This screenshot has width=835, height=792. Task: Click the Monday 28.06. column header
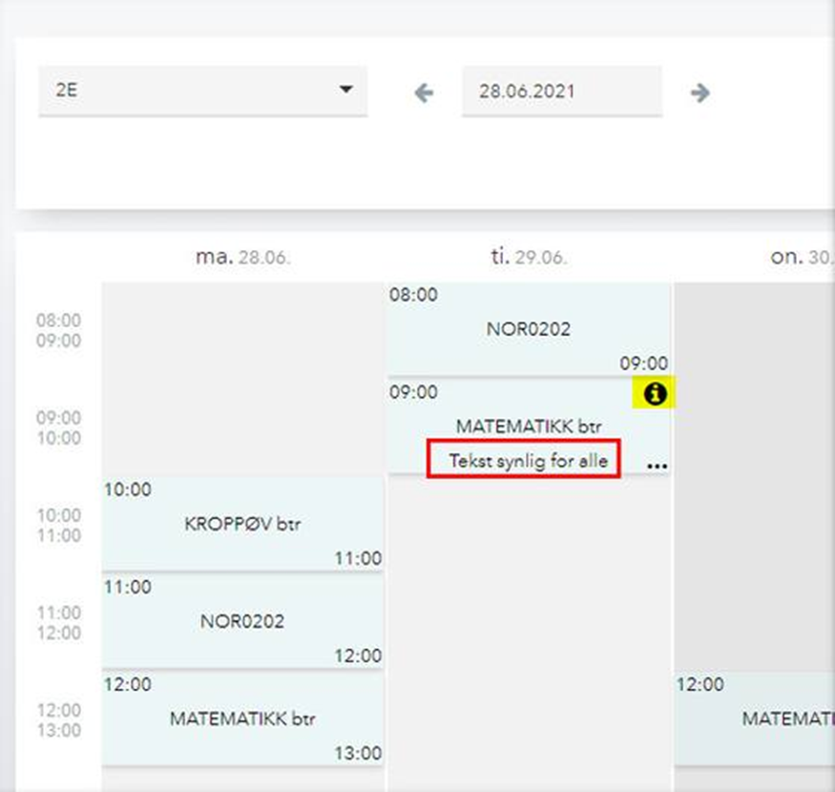[x=242, y=258]
